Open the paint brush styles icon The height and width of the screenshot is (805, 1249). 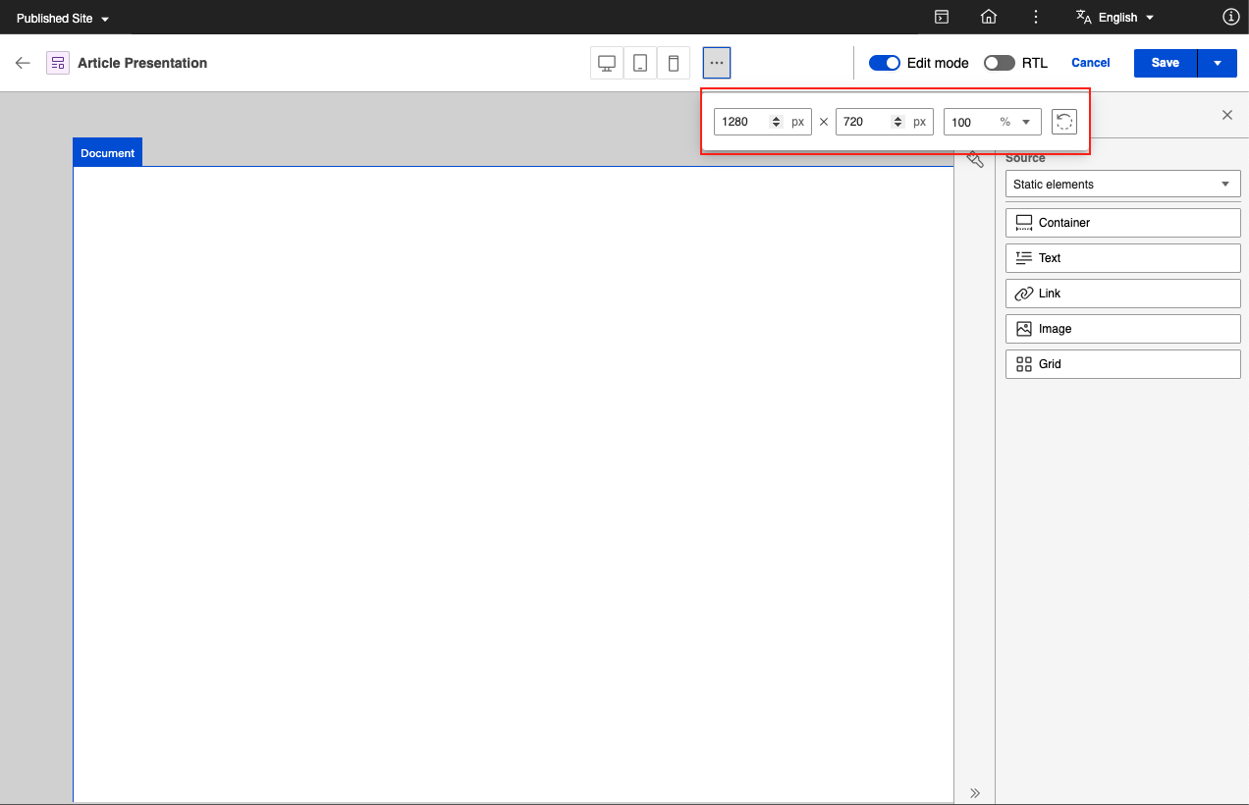975,159
